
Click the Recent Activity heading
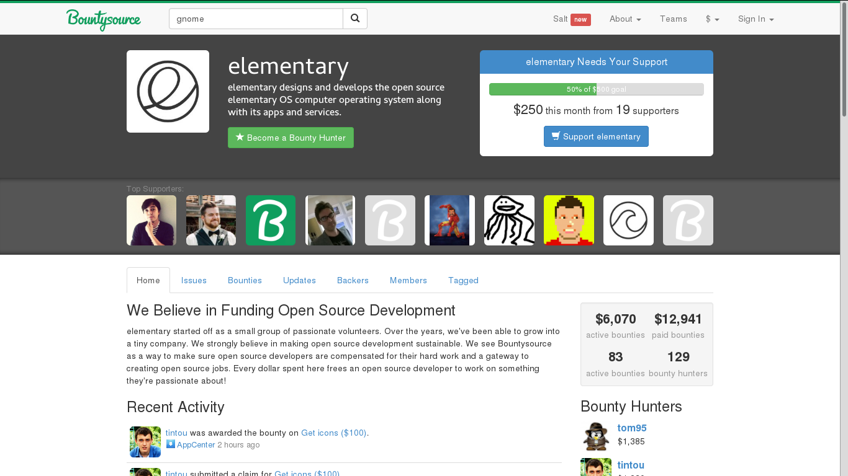click(176, 407)
